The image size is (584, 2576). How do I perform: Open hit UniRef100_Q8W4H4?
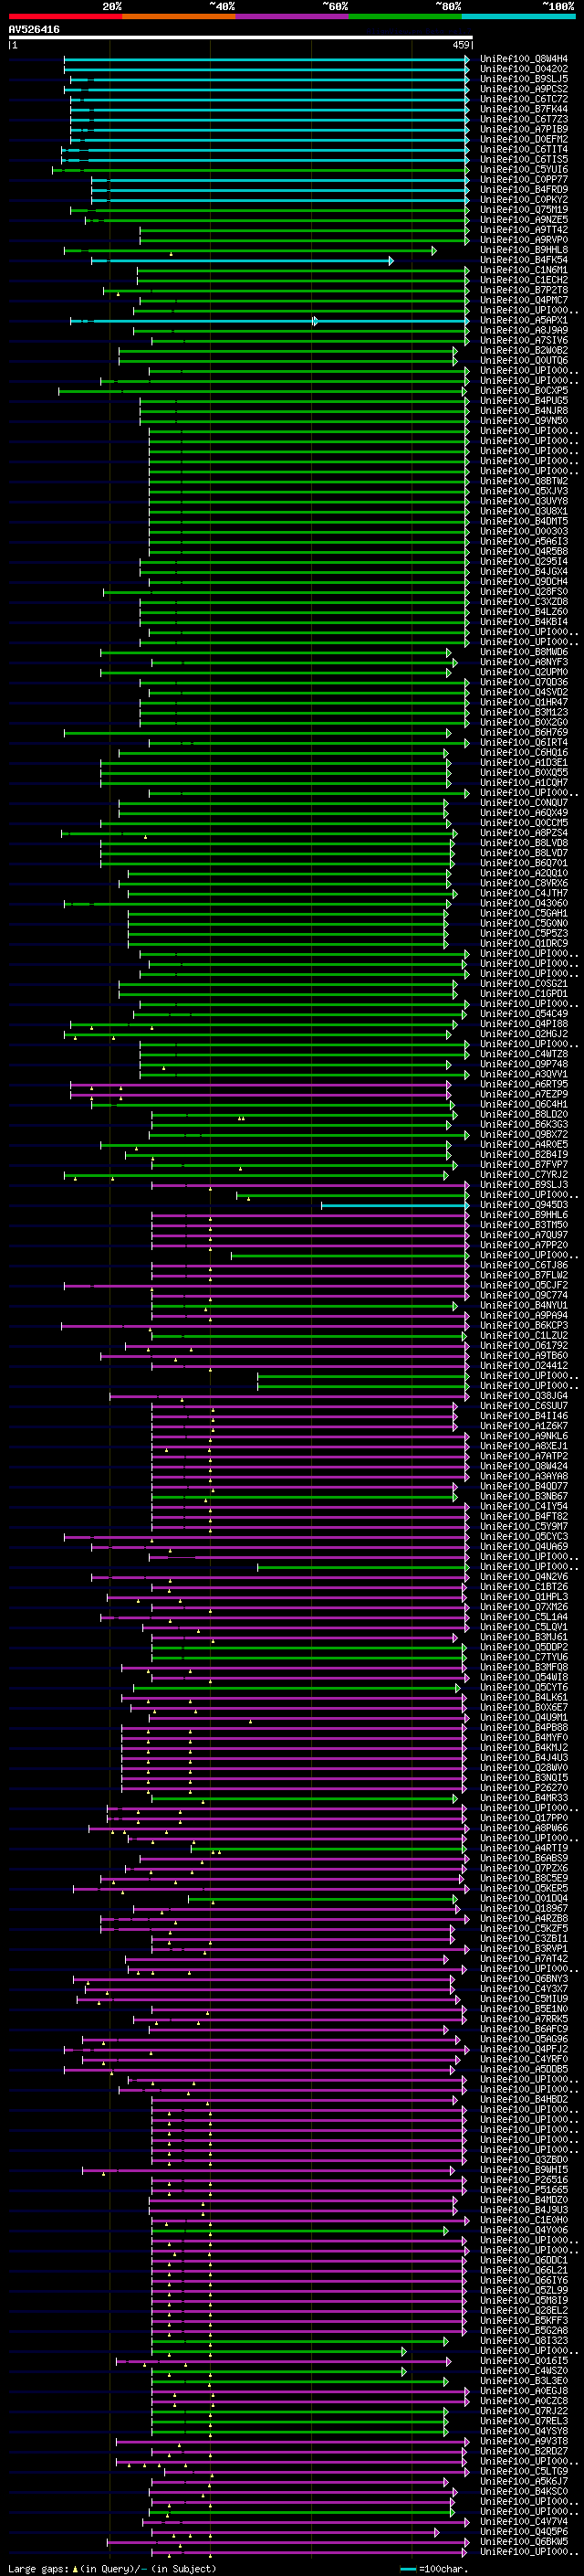pyautogui.click(x=524, y=59)
